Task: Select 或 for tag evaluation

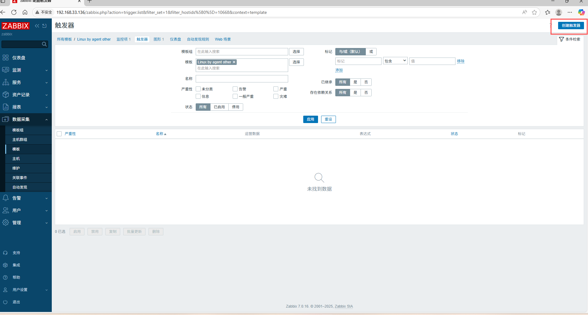Action: 371,52
